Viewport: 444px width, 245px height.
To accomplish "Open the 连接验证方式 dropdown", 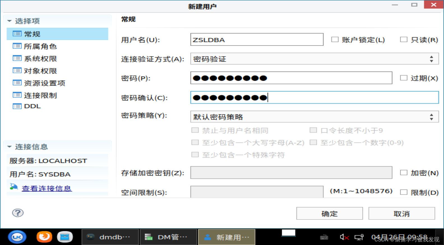I will pos(314,59).
